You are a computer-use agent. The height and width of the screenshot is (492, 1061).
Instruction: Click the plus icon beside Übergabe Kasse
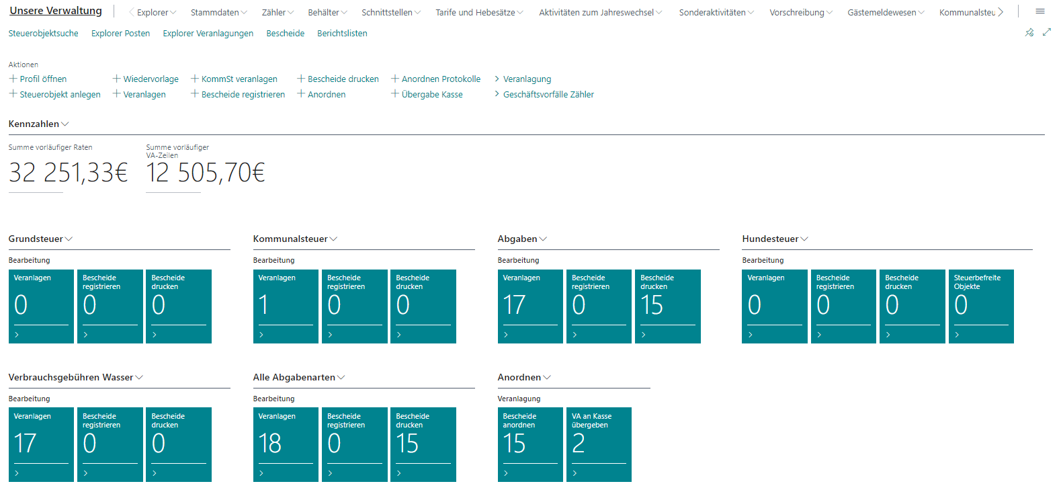coord(395,94)
